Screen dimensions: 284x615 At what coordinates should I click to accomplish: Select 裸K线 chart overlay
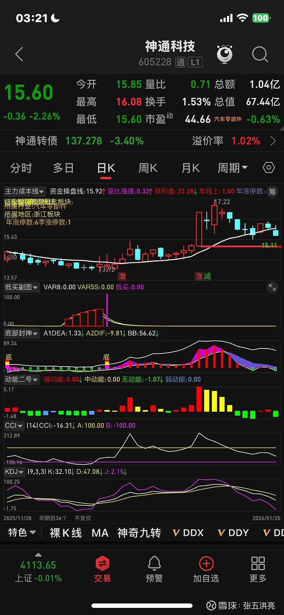(x=66, y=533)
